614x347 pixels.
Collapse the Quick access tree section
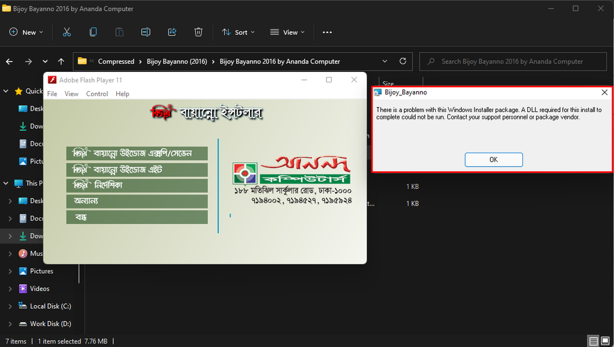(x=6, y=91)
